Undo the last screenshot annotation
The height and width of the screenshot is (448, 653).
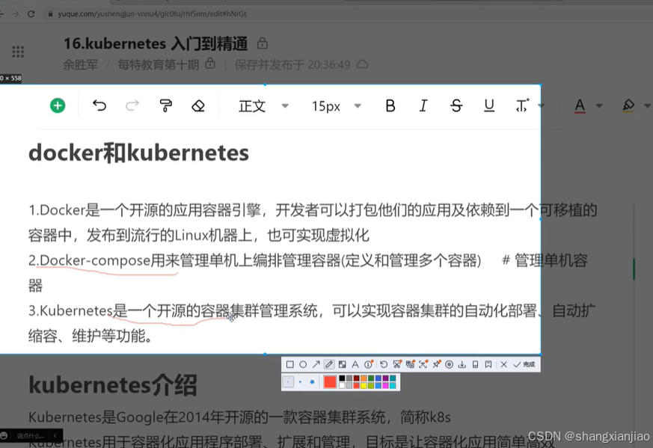(384, 364)
